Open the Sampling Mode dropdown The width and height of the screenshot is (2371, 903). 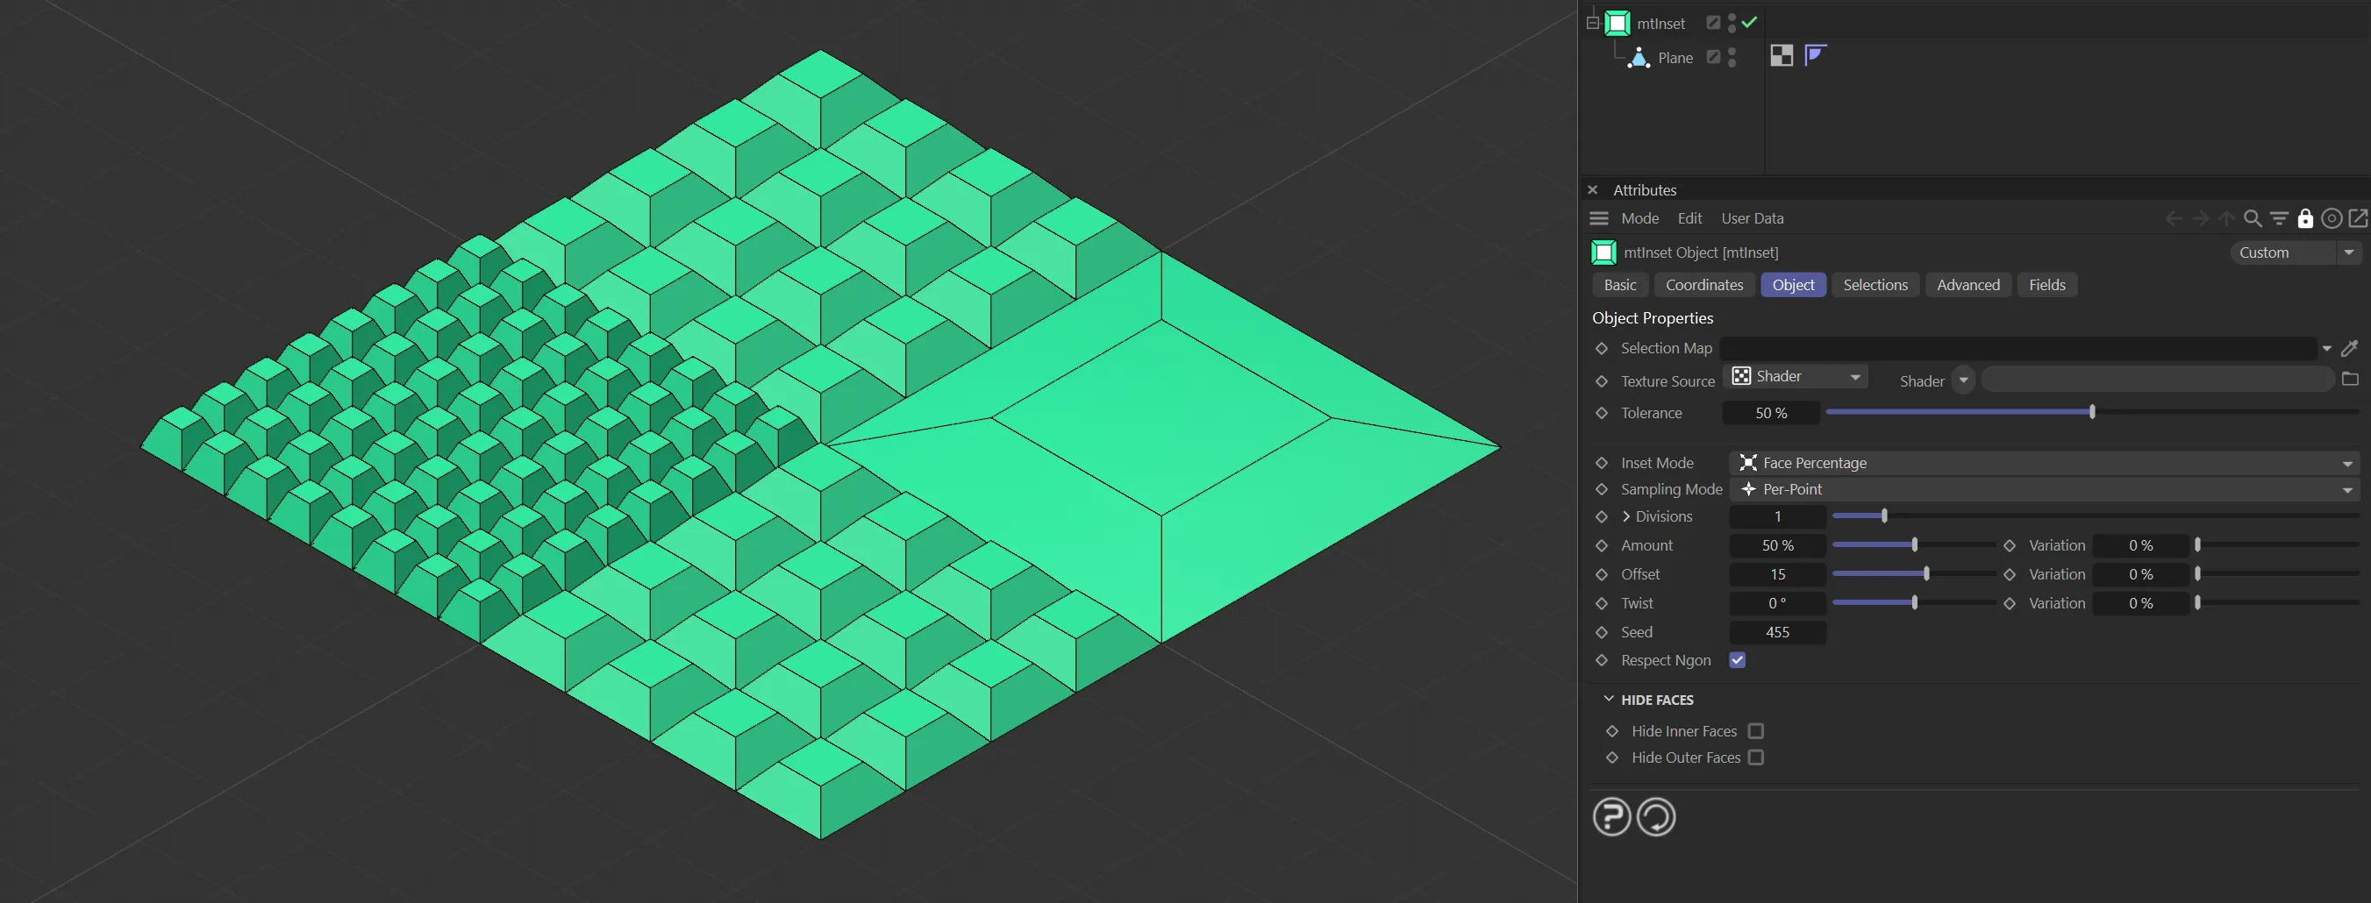(2043, 489)
